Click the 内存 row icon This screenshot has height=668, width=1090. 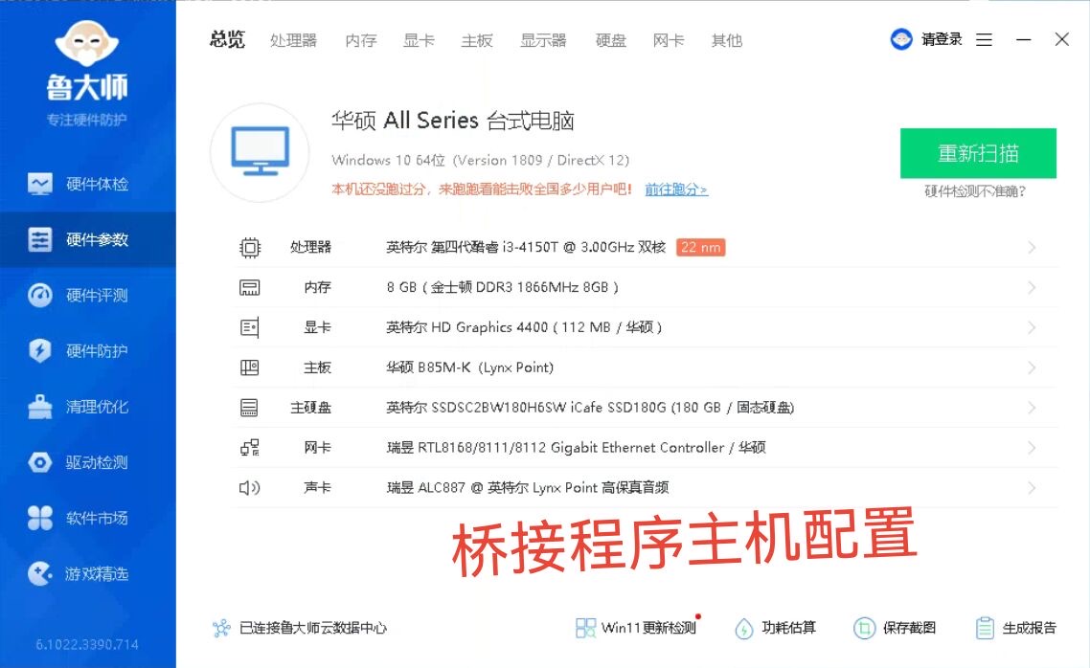pyautogui.click(x=250, y=287)
